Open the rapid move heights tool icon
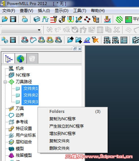 [x=54, y=19]
